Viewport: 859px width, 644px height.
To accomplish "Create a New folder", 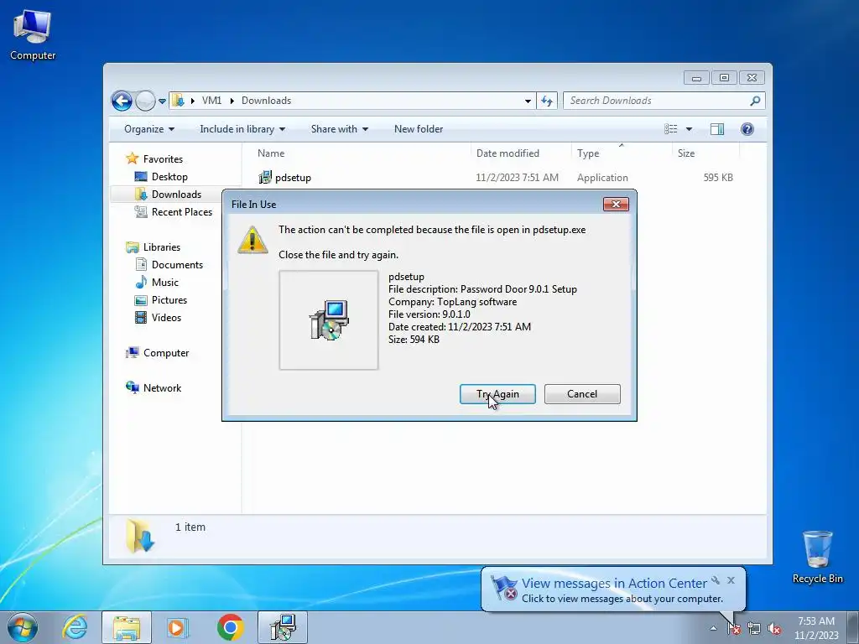I will 419,129.
